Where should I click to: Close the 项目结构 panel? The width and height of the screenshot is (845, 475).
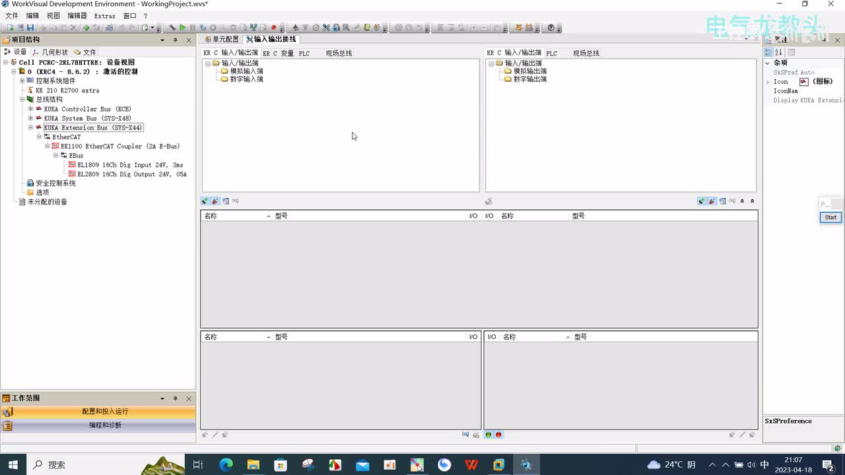pos(189,40)
